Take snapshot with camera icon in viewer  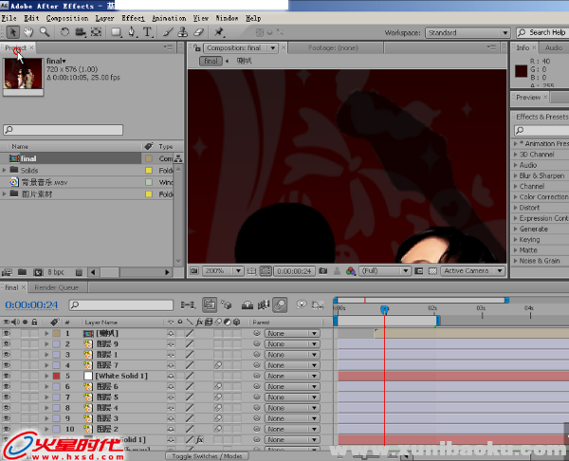323,270
